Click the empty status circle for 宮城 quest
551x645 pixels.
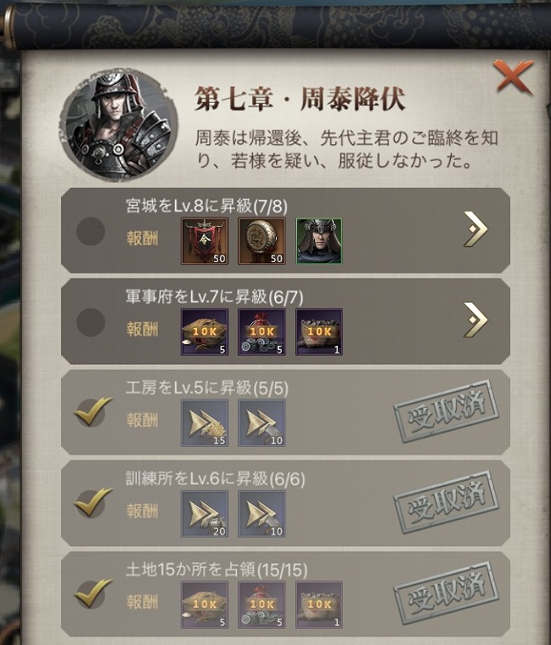pyautogui.click(x=91, y=231)
